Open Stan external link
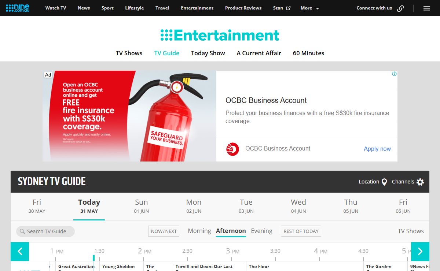The width and height of the screenshot is (440, 271). coord(282,8)
